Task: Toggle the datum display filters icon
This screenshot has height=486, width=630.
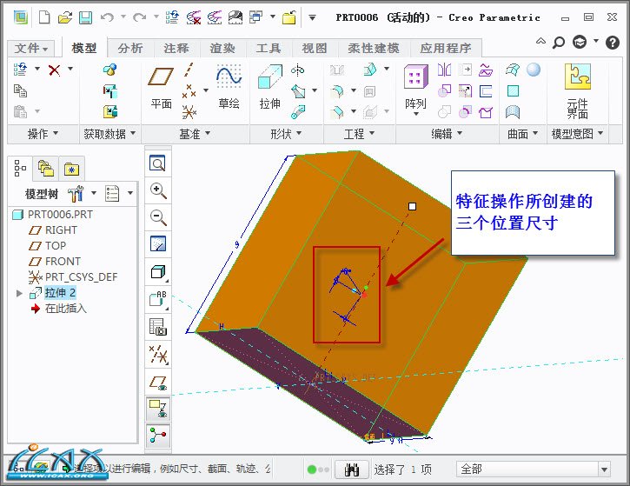Action: [158, 354]
